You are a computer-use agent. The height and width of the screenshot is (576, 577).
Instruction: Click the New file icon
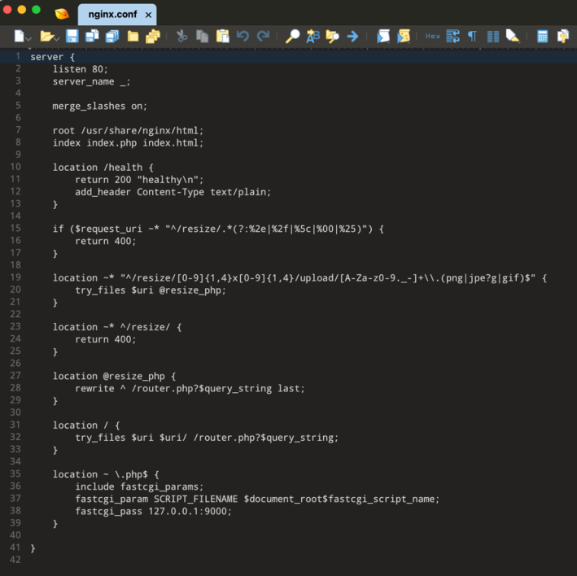(20, 36)
